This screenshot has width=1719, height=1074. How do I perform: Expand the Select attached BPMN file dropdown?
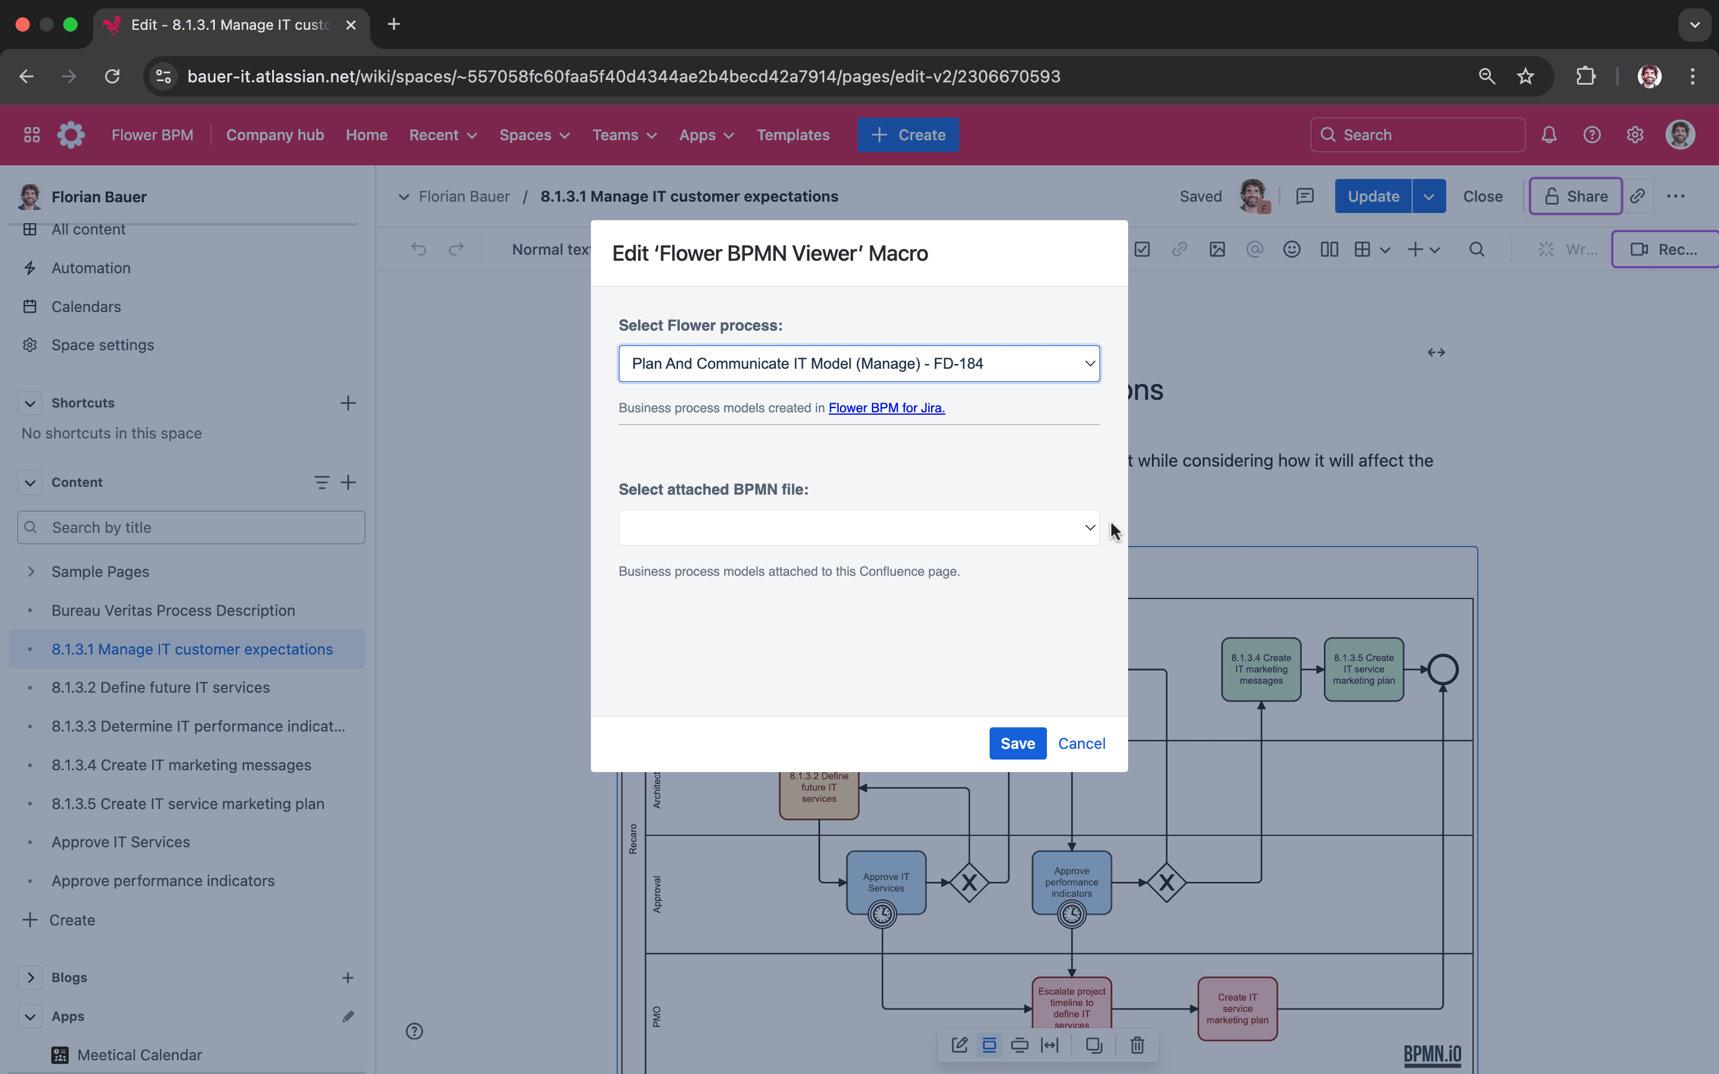(859, 527)
